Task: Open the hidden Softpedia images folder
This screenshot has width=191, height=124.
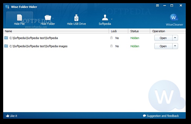Action: (163, 46)
